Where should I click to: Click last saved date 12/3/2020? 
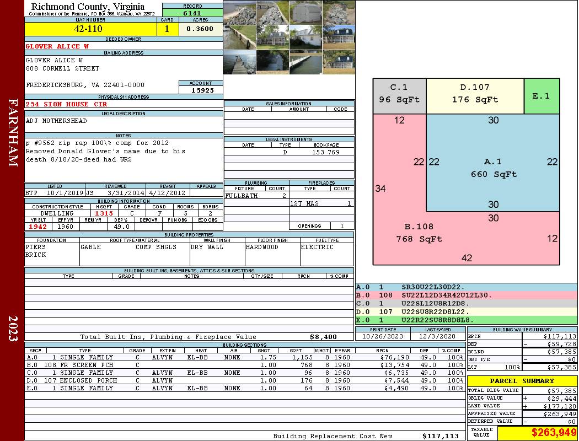tap(437, 337)
